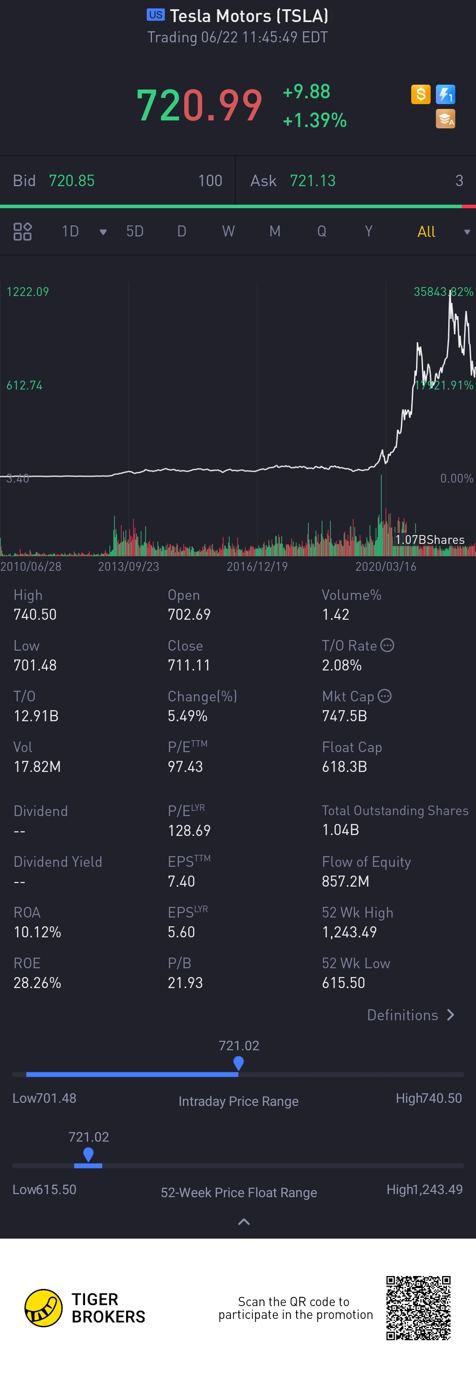Tap the ROA value 10.12%
The height and width of the screenshot is (1378, 476).
coord(37,932)
